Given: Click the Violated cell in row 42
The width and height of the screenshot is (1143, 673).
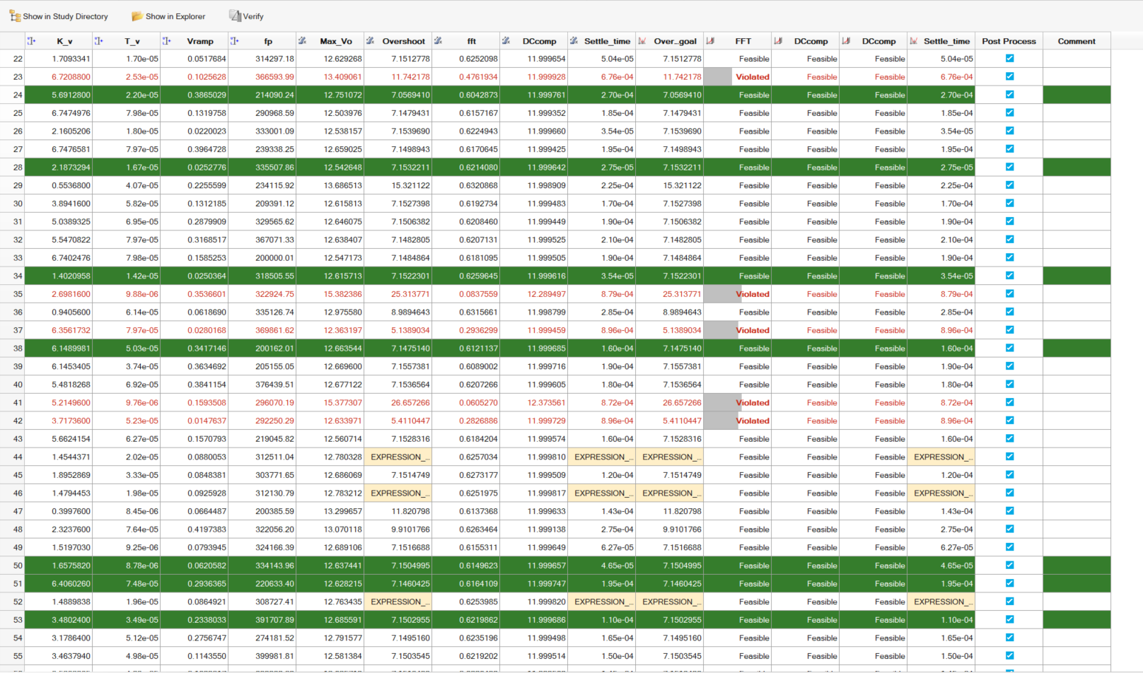Looking at the screenshot, I should click(737, 421).
